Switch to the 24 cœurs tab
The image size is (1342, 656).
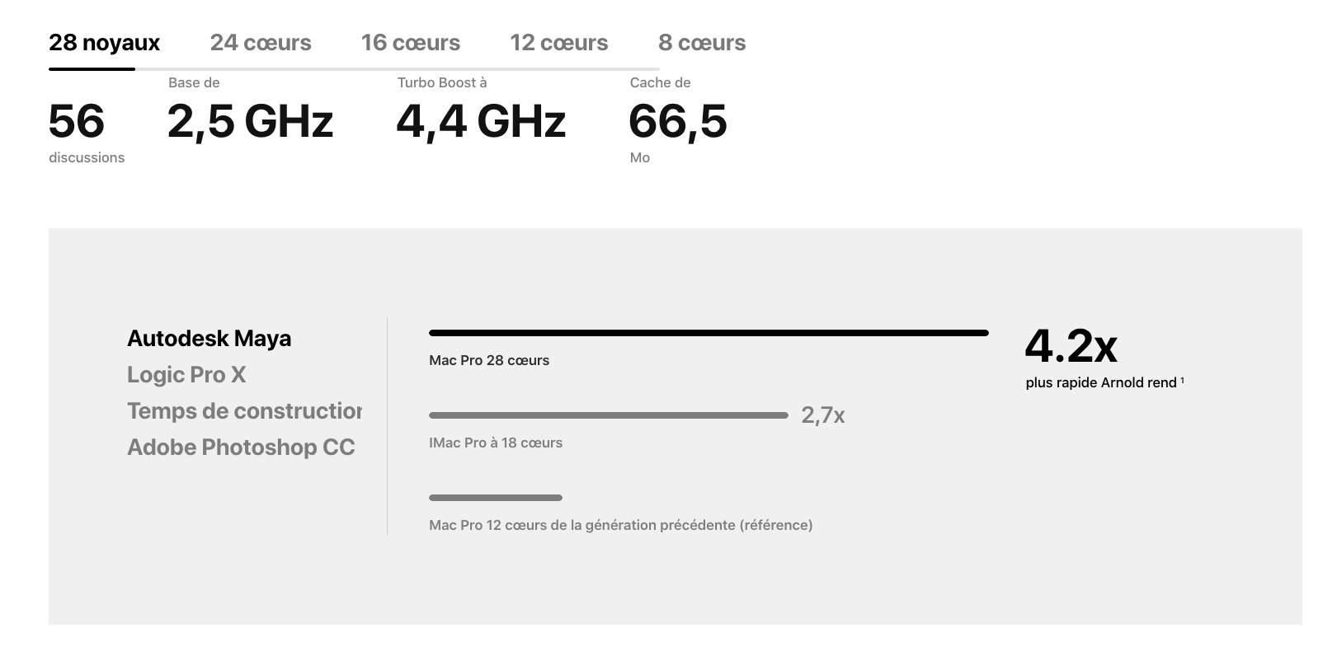(x=261, y=43)
